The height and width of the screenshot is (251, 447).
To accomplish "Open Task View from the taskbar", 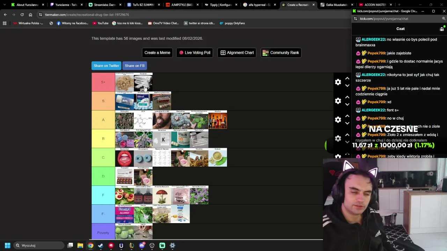I will pyautogui.click(x=70, y=245).
